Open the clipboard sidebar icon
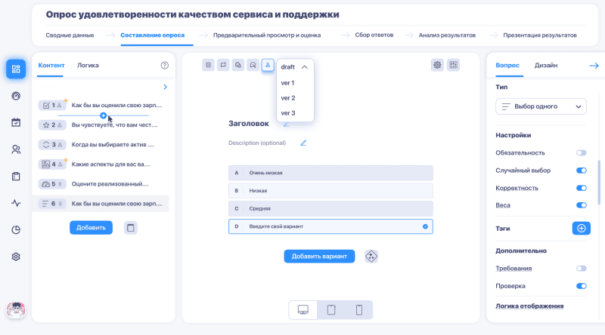 [x=16, y=177]
